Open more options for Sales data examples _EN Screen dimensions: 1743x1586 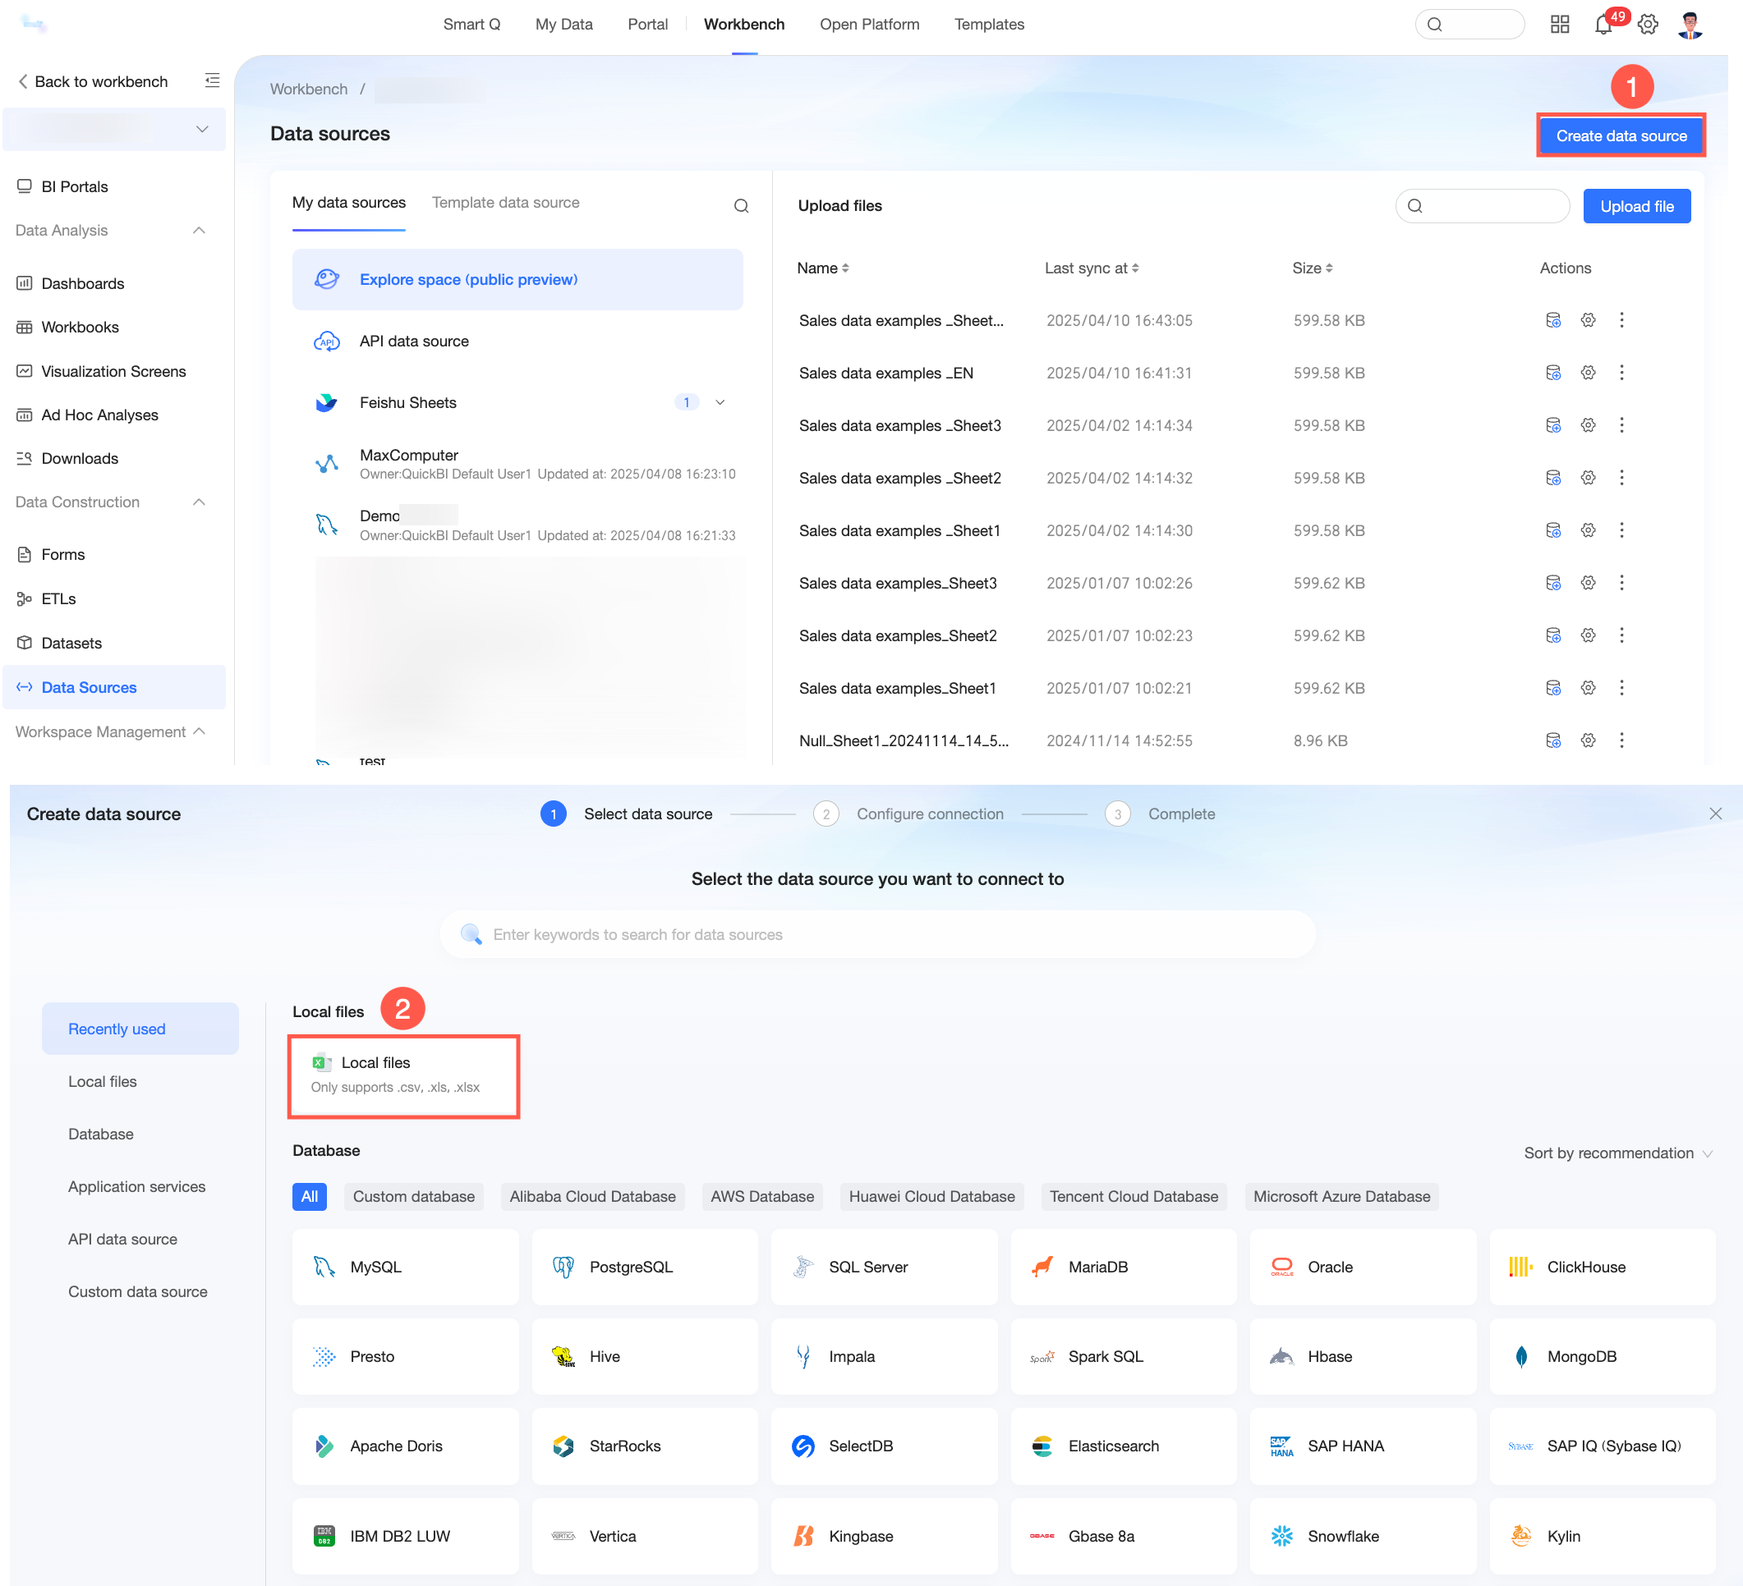1621,373
